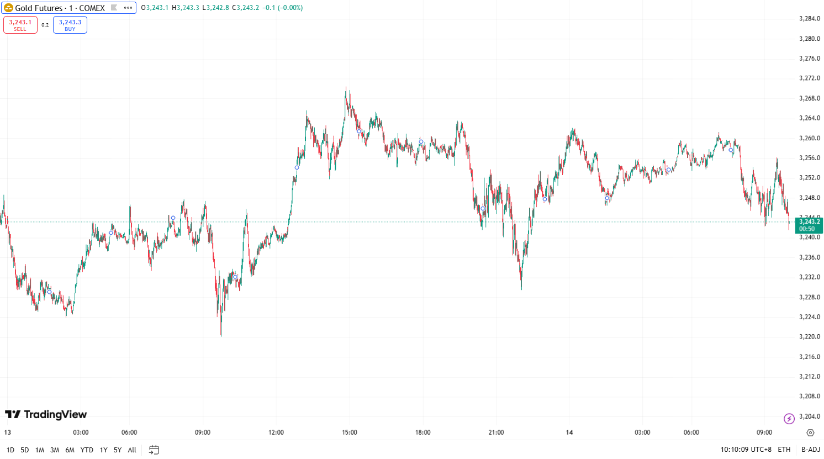Toggle the B-ADJ back-adjustment setting
The width and height of the screenshot is (824, 459).
[811, 450]
